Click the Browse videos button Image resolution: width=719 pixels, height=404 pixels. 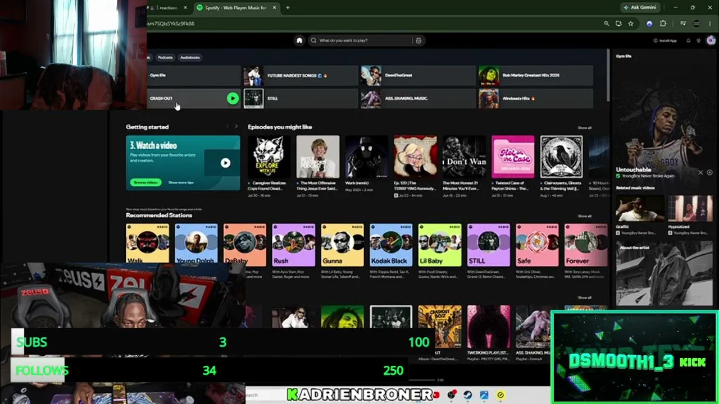(145, 182)
